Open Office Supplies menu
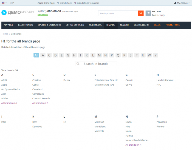Image resolution: width=192 pixels, height=150 pixels. tap(75, 25)
